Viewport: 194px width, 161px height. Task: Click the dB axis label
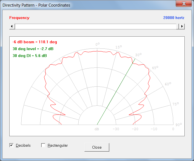[97, 129]
